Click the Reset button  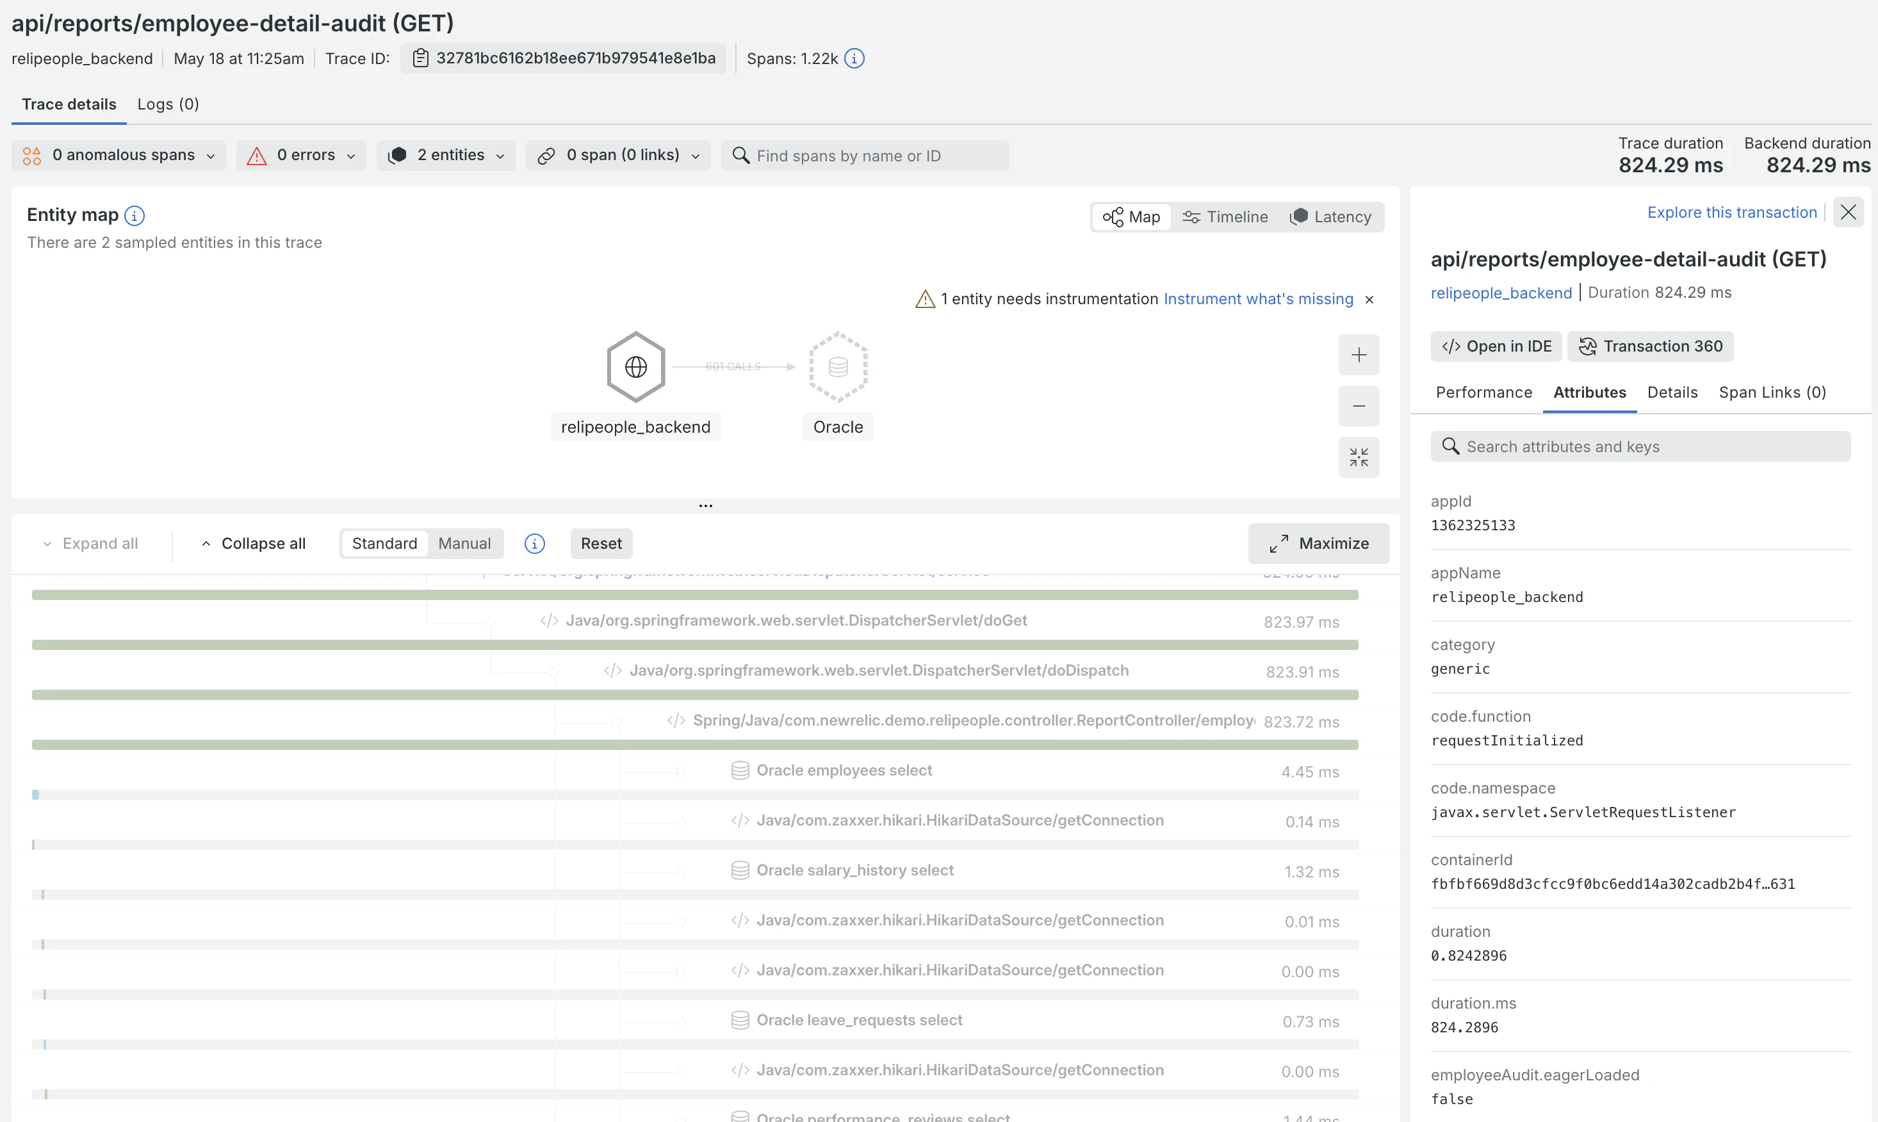pos(601,544)
